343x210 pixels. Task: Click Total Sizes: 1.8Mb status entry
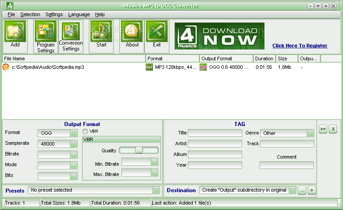[x=65, y=203]
